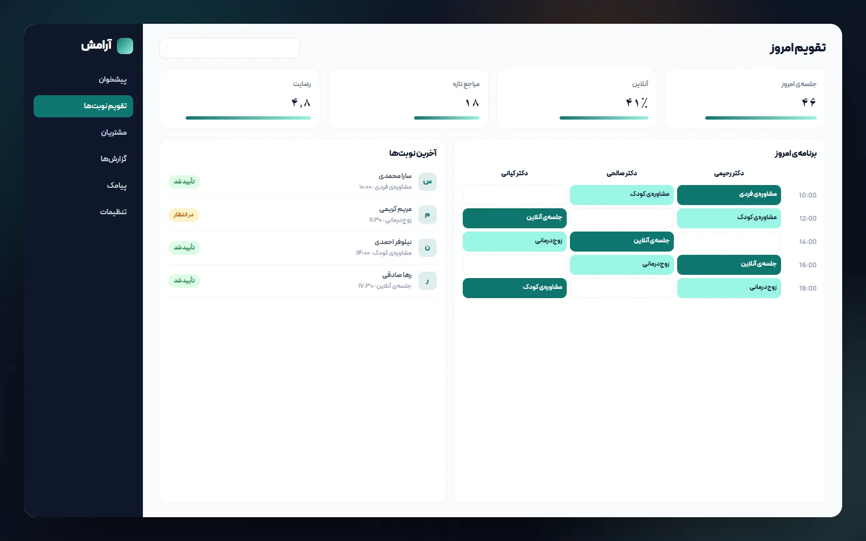
Task: Open the 10:00 مشاوره‌ی فردی slot of دکتر رحیمی
Action: [x=729, y=195]
